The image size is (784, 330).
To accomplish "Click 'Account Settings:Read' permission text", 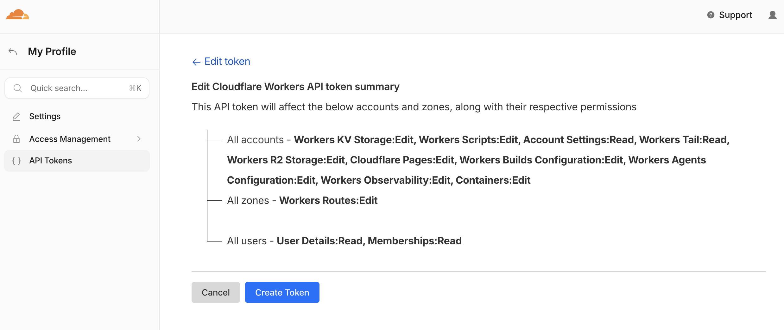I will point(579,140).
